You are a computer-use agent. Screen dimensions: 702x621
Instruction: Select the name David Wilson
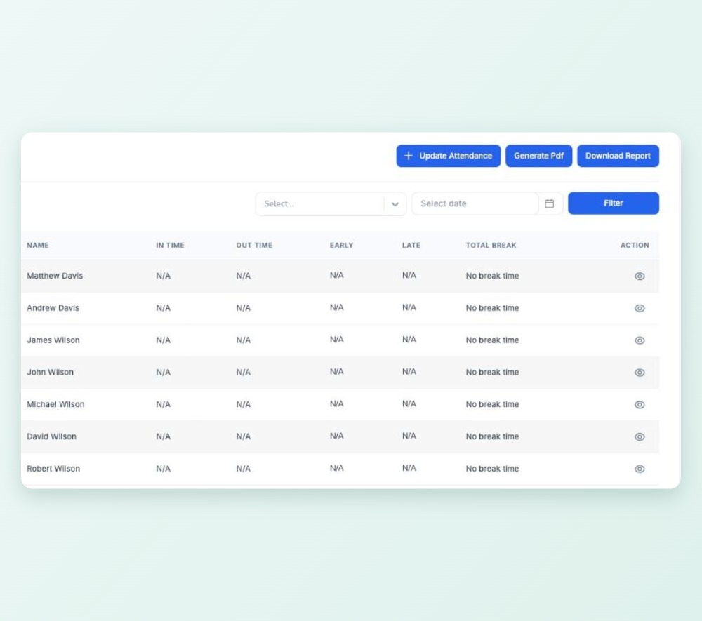(x=51, y=436)
